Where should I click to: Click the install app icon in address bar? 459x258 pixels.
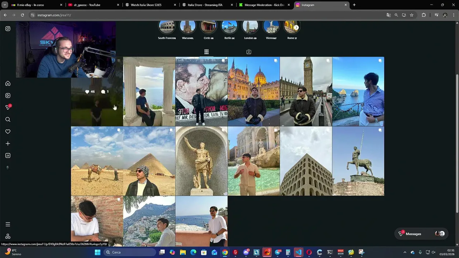click(x=404, y=15)
